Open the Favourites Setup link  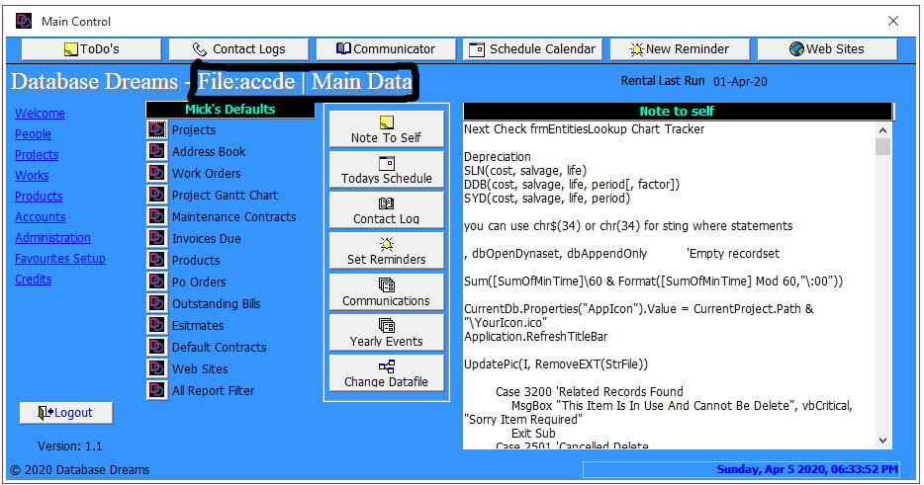point(60,259)
